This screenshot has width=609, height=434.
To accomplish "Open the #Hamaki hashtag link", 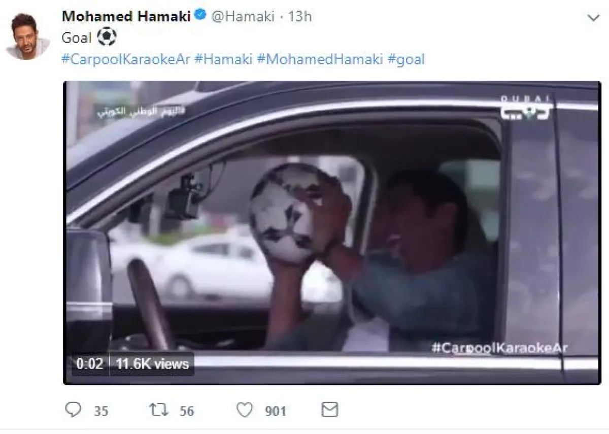I will (223, 59).
